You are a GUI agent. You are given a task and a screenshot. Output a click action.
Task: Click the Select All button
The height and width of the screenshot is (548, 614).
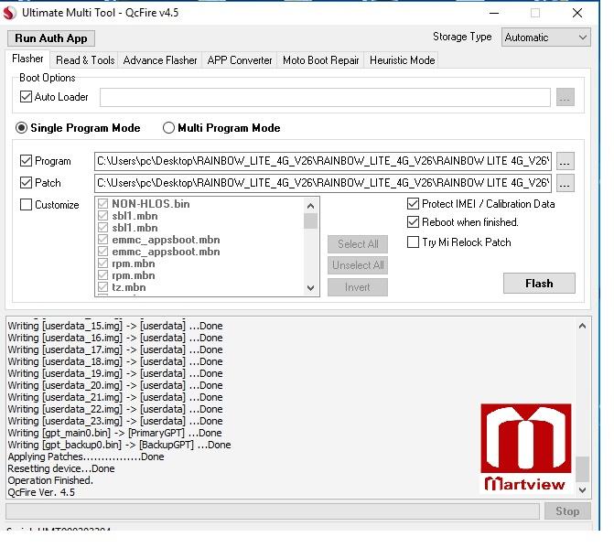pyautogui.click(x=358, y=244)
